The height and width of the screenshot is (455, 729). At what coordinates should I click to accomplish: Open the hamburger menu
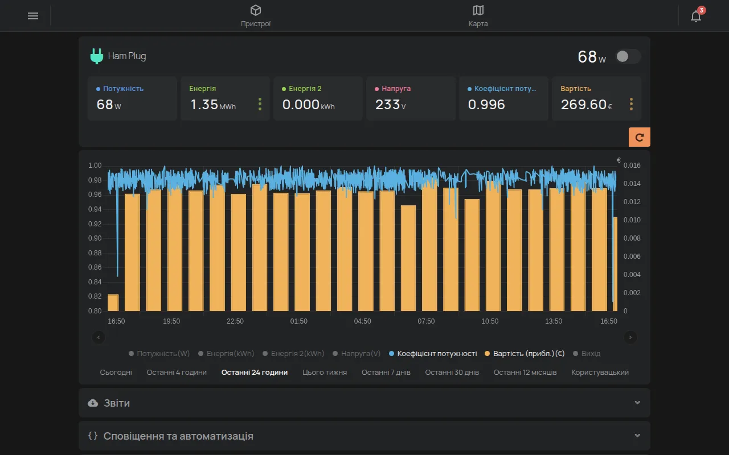[33, 16]
